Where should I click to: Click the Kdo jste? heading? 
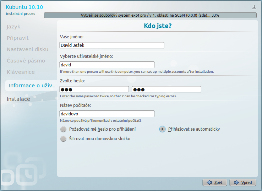point(158,26)
